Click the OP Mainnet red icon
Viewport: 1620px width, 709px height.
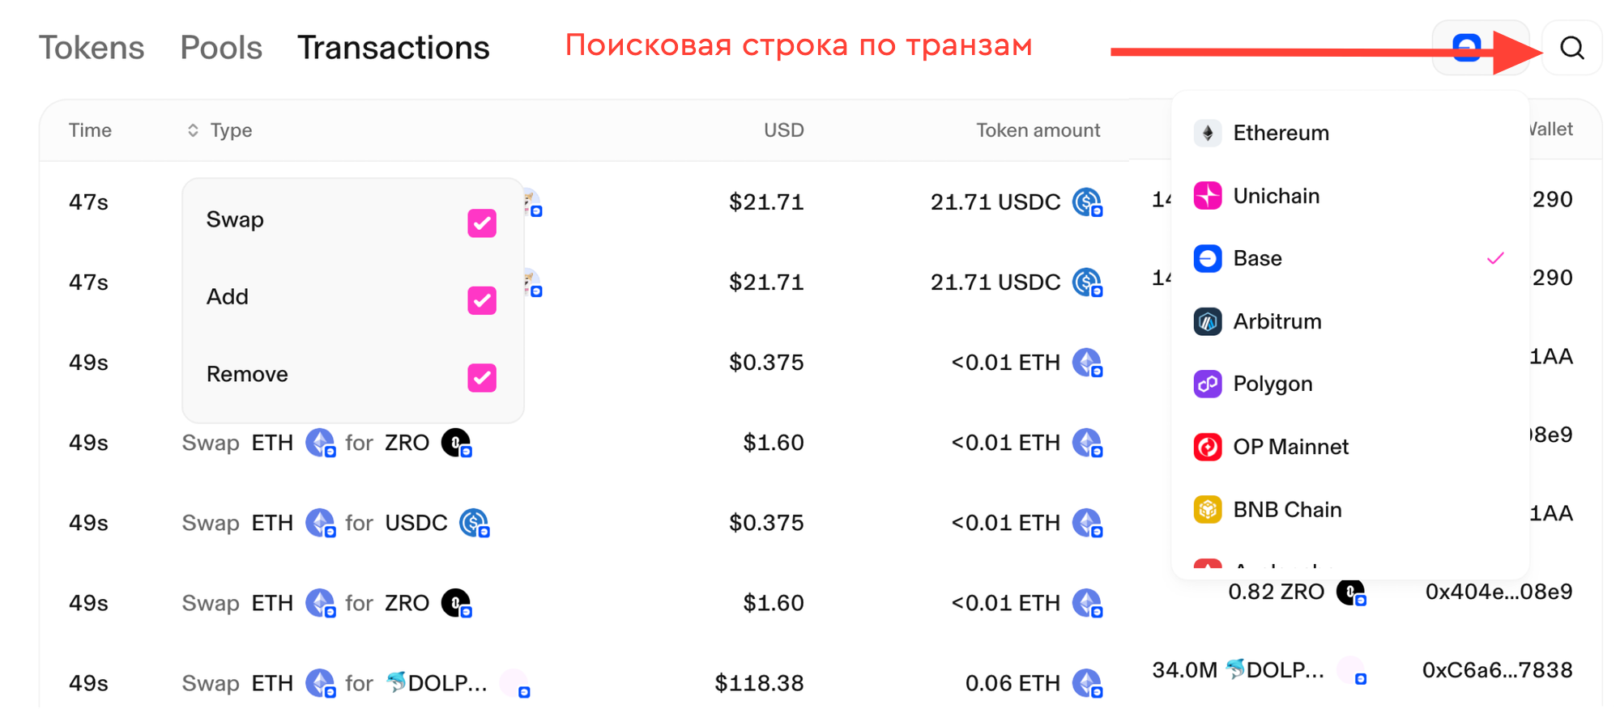point(1207,447)
